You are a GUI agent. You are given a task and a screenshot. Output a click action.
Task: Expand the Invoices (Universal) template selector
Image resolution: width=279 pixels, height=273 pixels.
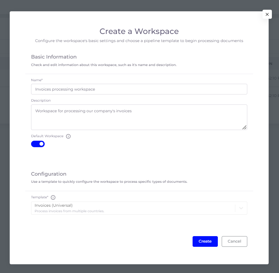(241, 208)
